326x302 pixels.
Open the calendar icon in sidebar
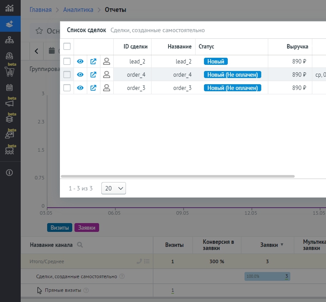click(9, 88)
